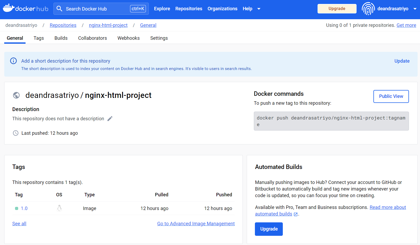Click the yellow Upgrade button in header
Image resolution: width=420 pixels, height=245 pixels.
click(x=337, y=9)
